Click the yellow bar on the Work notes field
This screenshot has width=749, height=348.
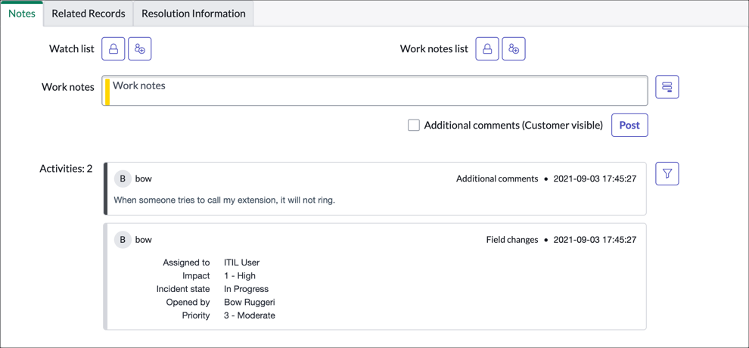point(107,92)
